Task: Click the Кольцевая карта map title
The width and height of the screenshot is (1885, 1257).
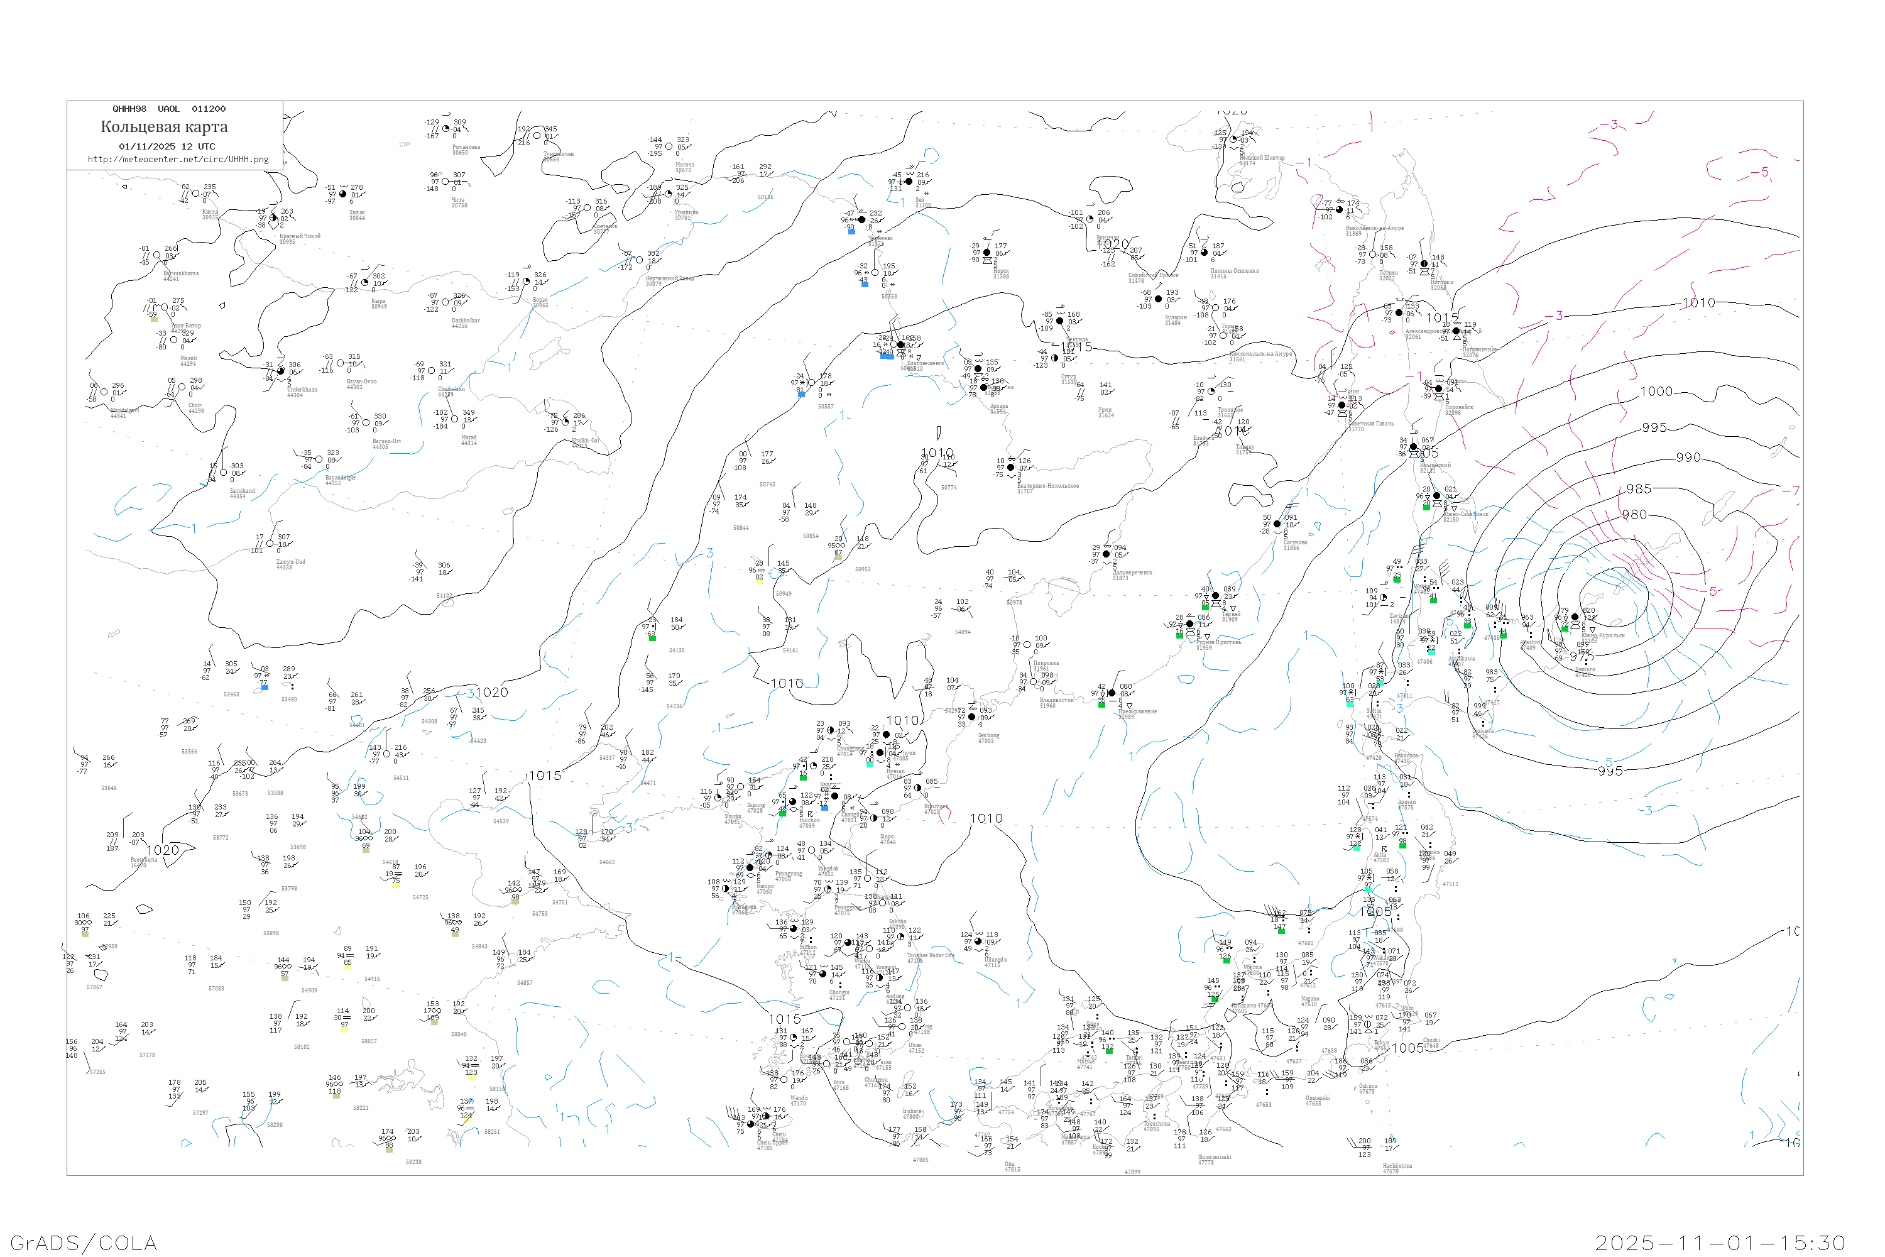Action: (164, 127)
